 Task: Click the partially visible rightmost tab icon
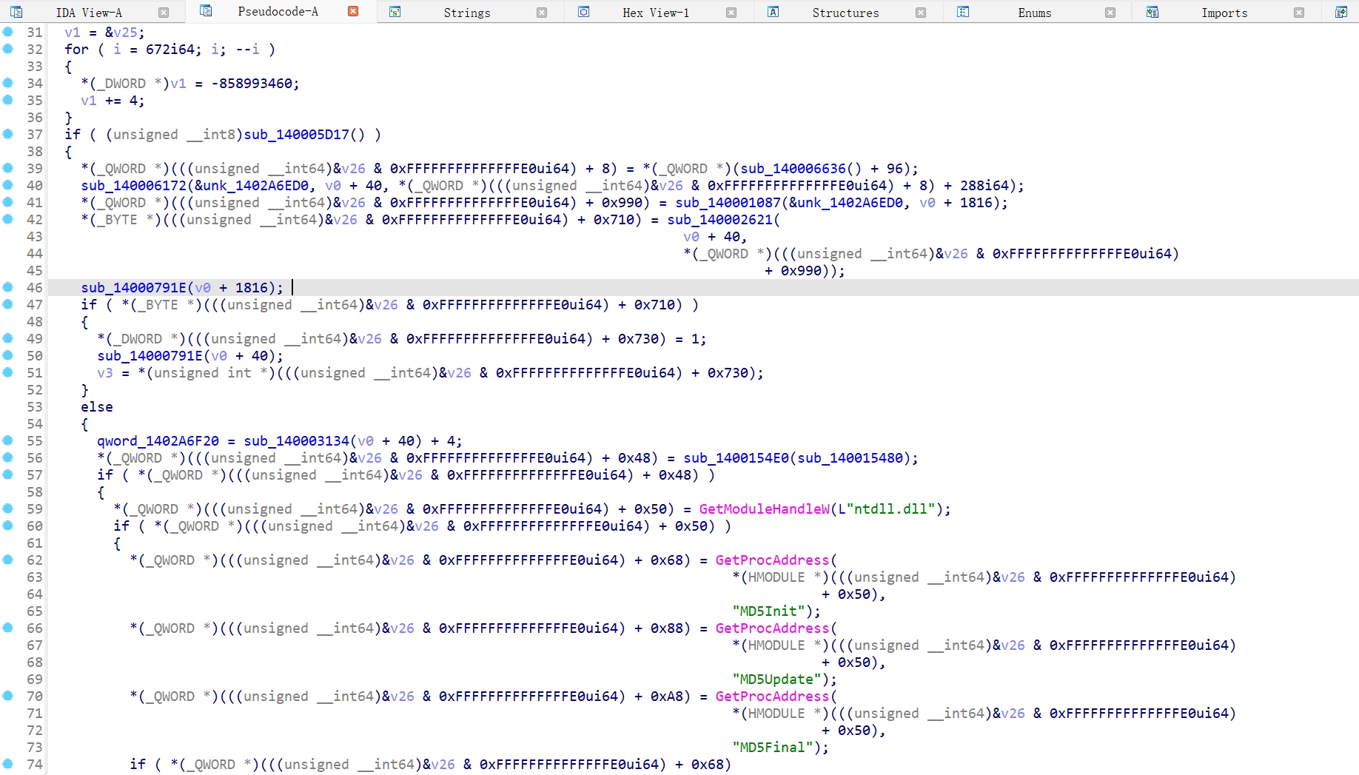point(1341,12)
